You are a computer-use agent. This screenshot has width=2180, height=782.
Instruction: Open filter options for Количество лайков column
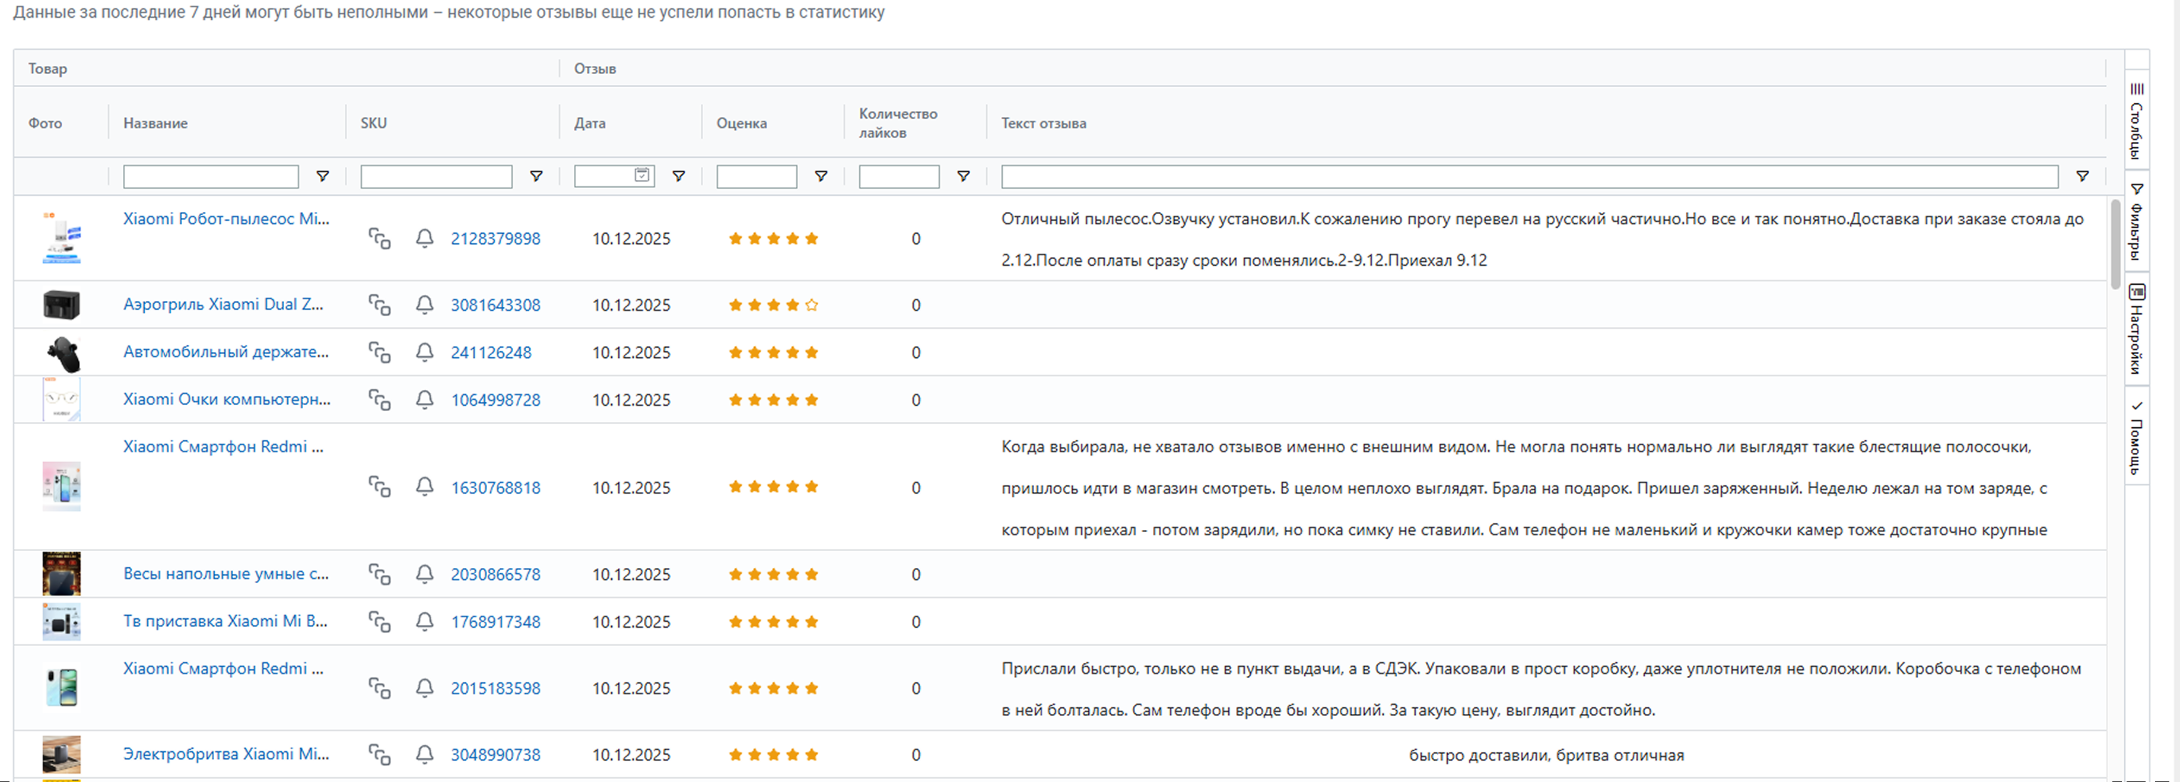tap(963, 176)
